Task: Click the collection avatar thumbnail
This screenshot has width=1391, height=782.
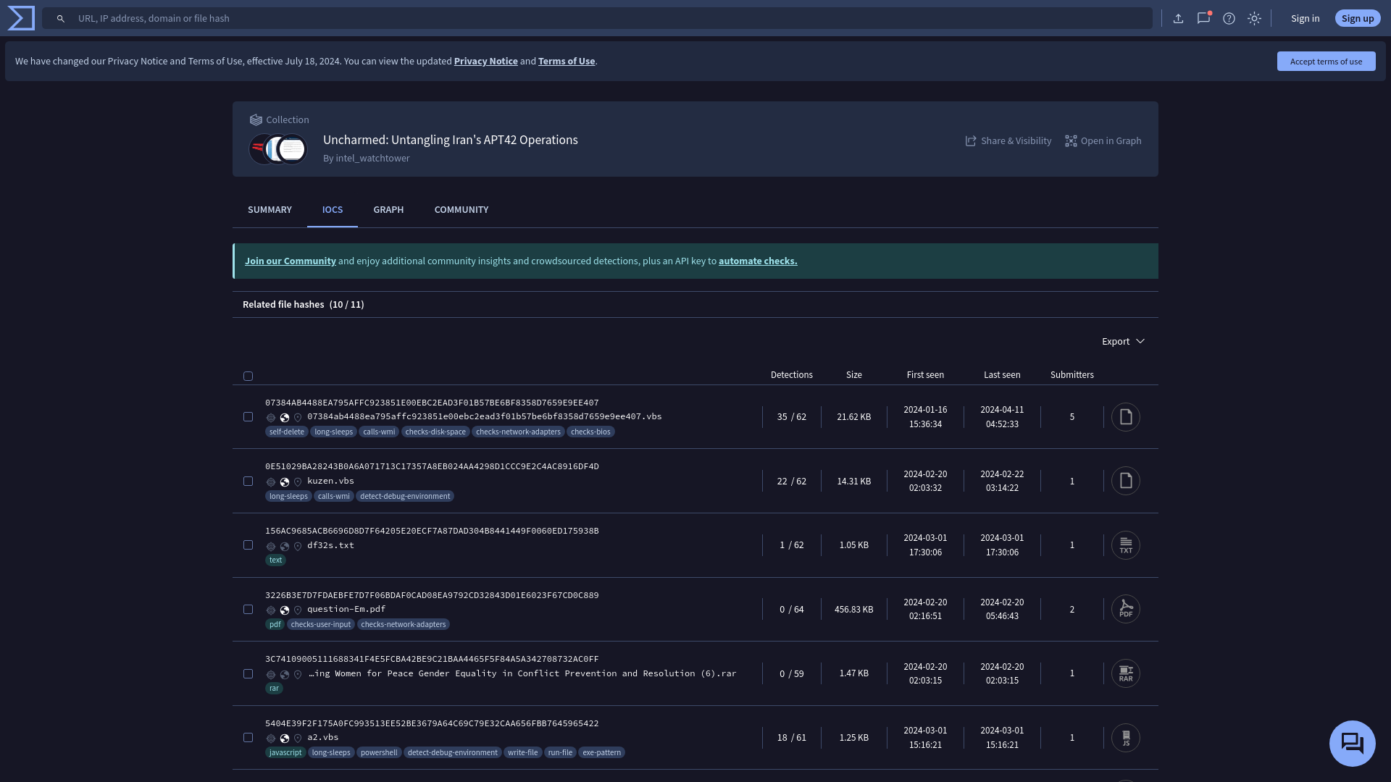Action: (x=278, y=149)
